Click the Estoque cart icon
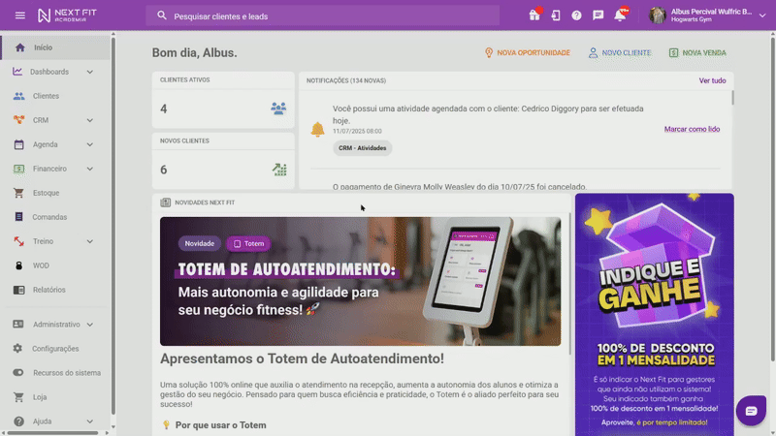Image resolution: width=776 pixels, height=436 pixels. coord(18,193)
